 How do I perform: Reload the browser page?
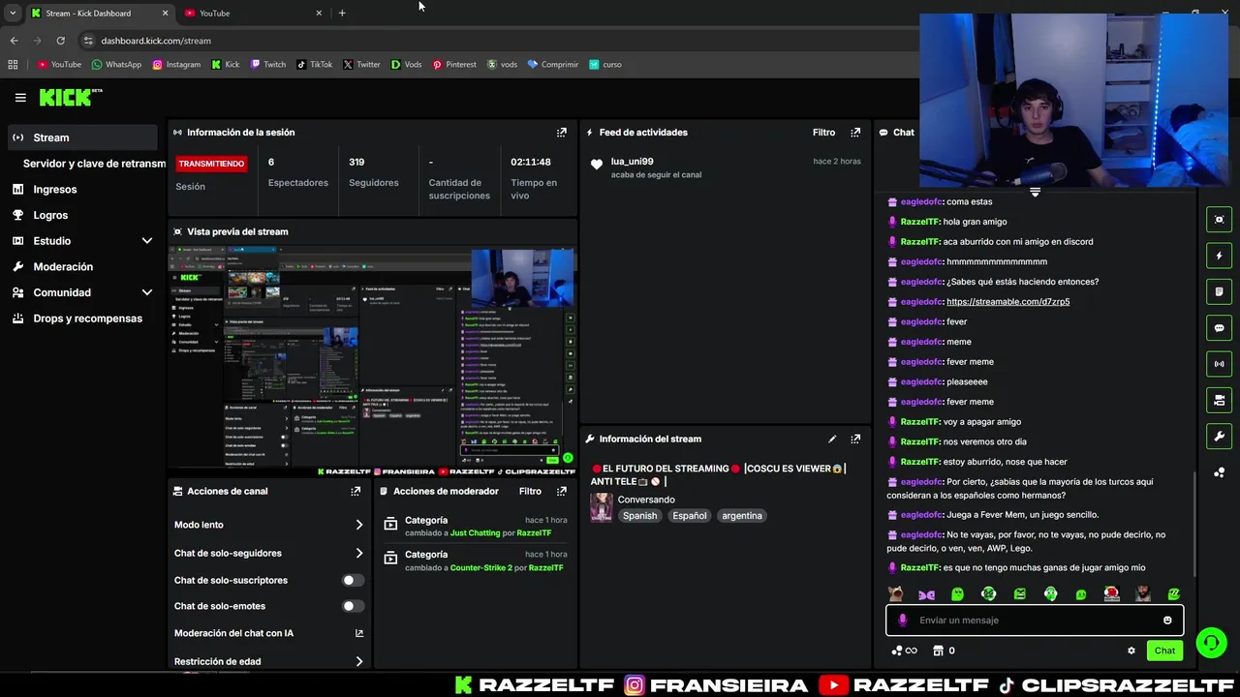(x=60, y=41)
